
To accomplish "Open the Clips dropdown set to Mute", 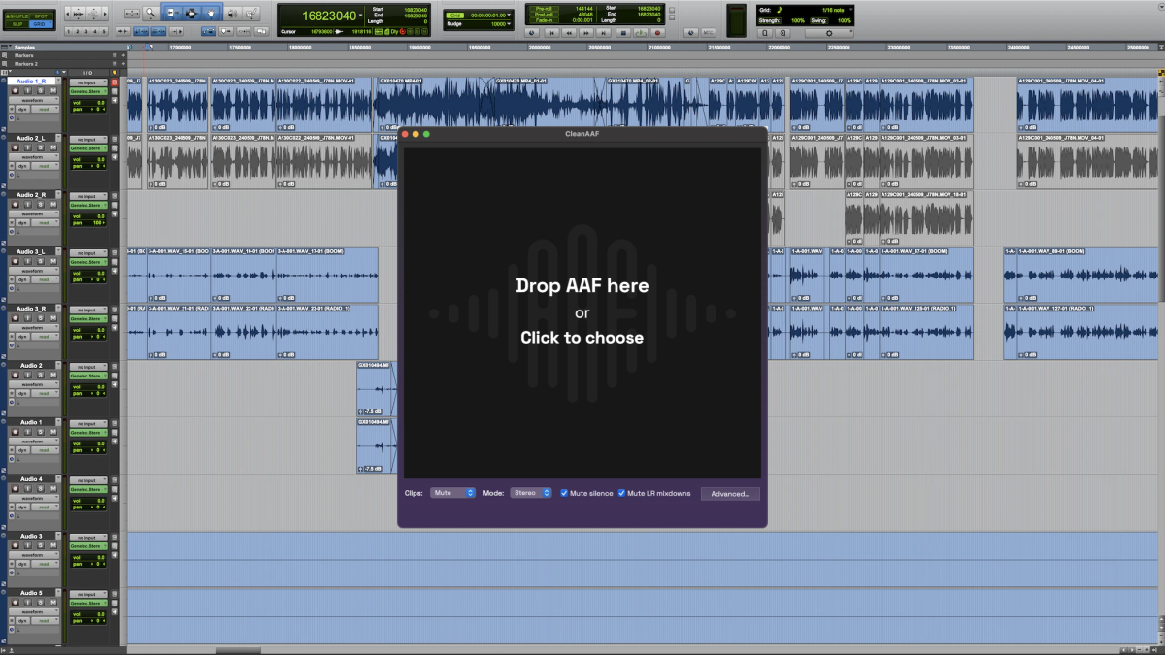I will [x=452, y=493].
